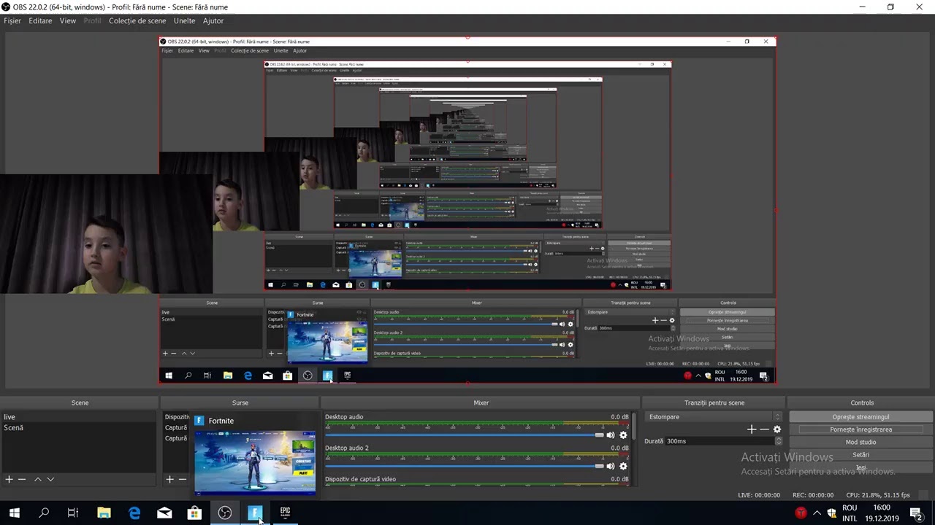Image resolution: width=935 pixels, height=525 pixels.
Task: Click the Durată 300ms duration field
Action: point(720,441)
